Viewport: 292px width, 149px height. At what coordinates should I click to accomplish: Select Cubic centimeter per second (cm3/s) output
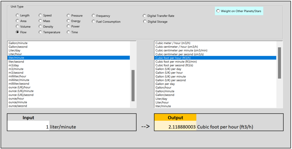pos(215,54)
